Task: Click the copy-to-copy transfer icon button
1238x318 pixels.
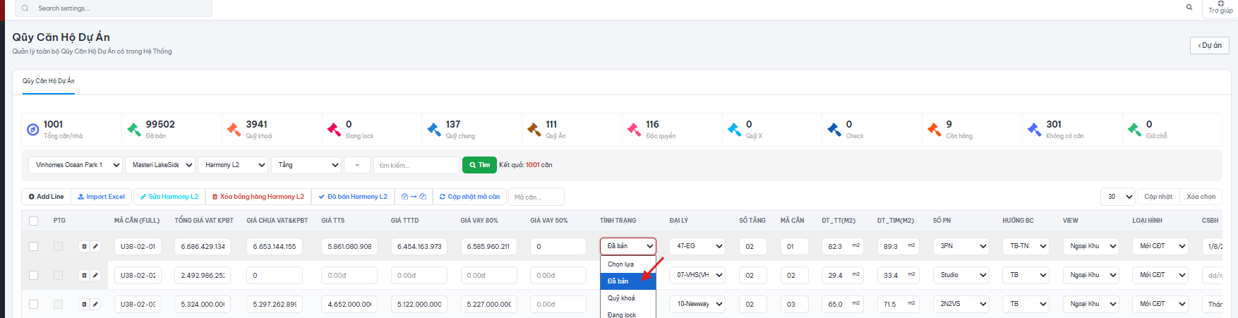Action: click(x=413, y=197)
